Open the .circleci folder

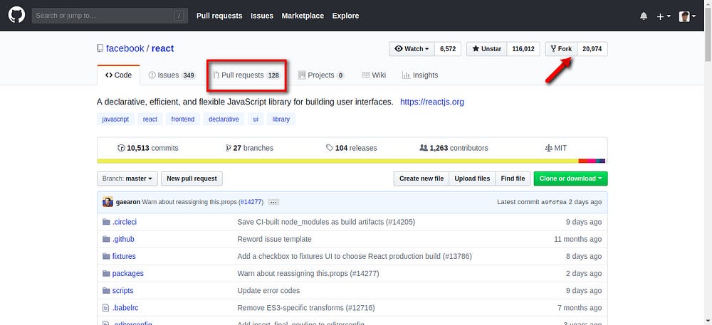[125, 222]
